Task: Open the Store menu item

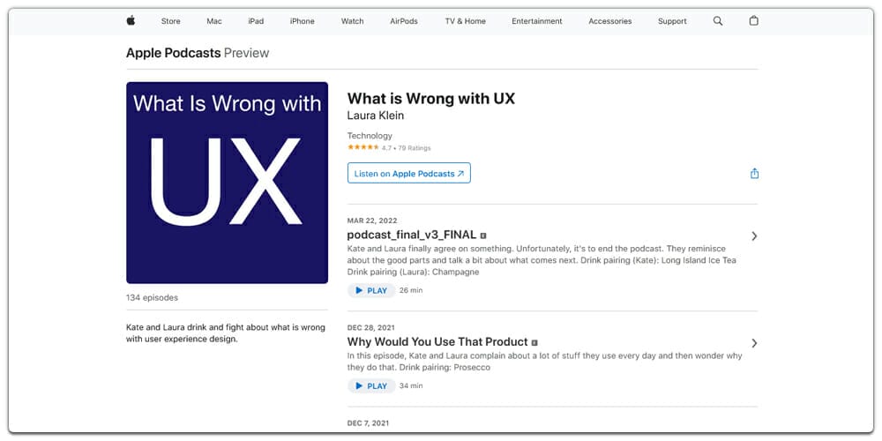Action: tap(170, 21)
